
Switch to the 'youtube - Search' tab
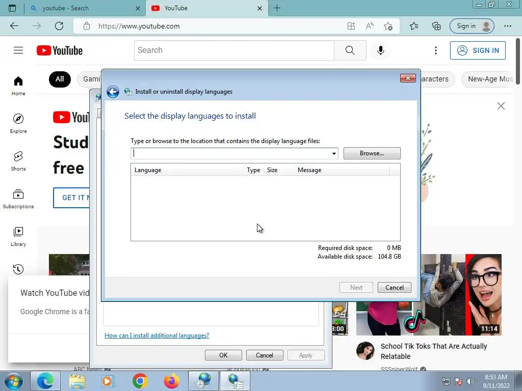click(86, 8)
